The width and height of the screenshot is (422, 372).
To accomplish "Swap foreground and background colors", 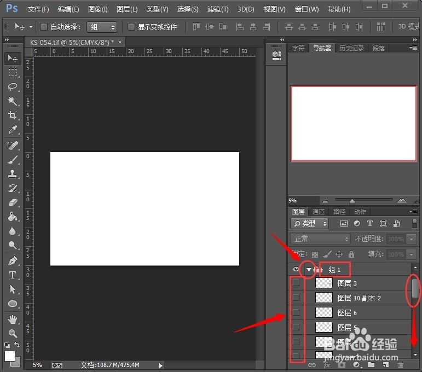I will click(x=17, y=345).
